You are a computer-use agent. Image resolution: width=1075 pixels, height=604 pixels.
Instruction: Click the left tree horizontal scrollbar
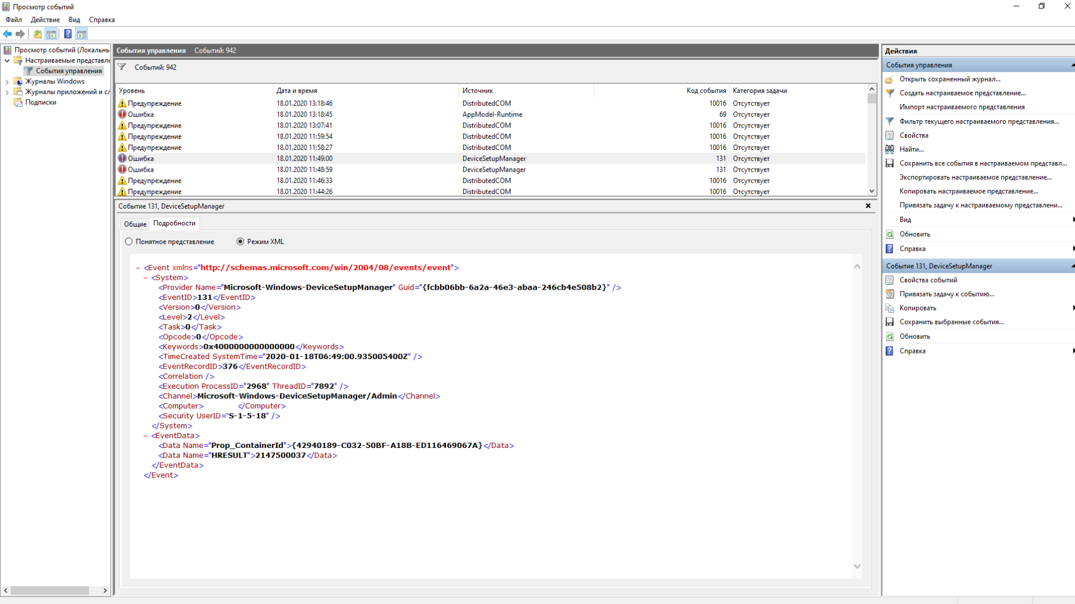[x=49, y=591]
